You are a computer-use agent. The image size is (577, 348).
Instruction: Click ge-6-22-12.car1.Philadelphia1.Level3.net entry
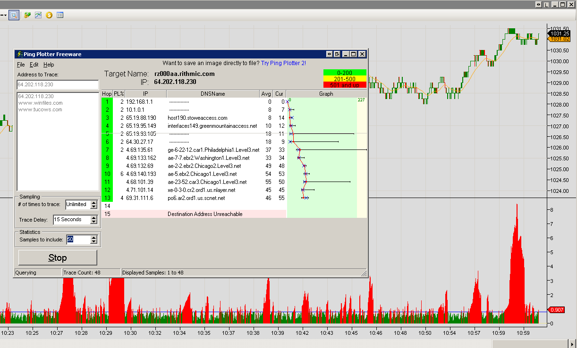coord(213,150)
